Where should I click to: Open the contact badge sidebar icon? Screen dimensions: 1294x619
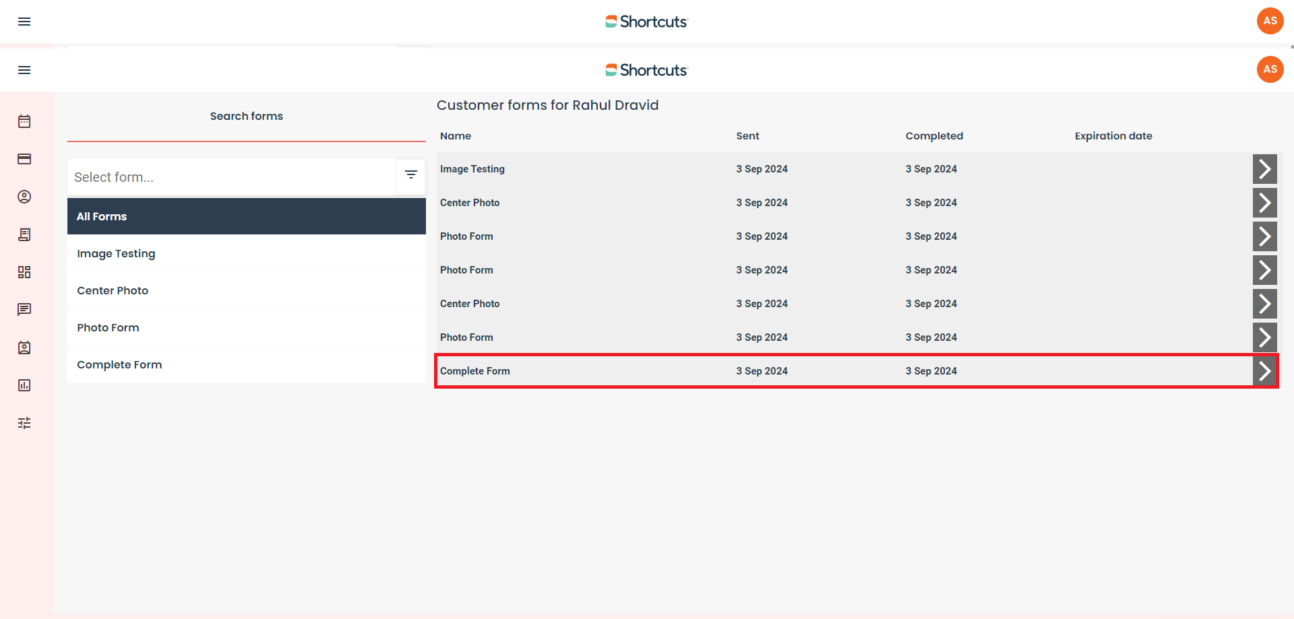24,348
